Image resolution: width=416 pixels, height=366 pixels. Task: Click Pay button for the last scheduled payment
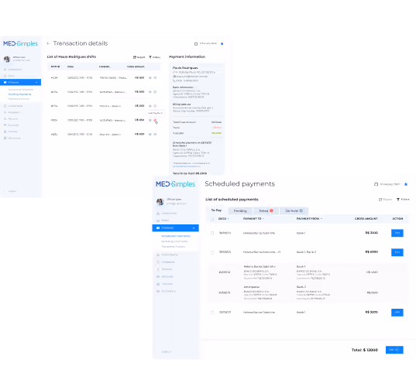coord(397,313)
